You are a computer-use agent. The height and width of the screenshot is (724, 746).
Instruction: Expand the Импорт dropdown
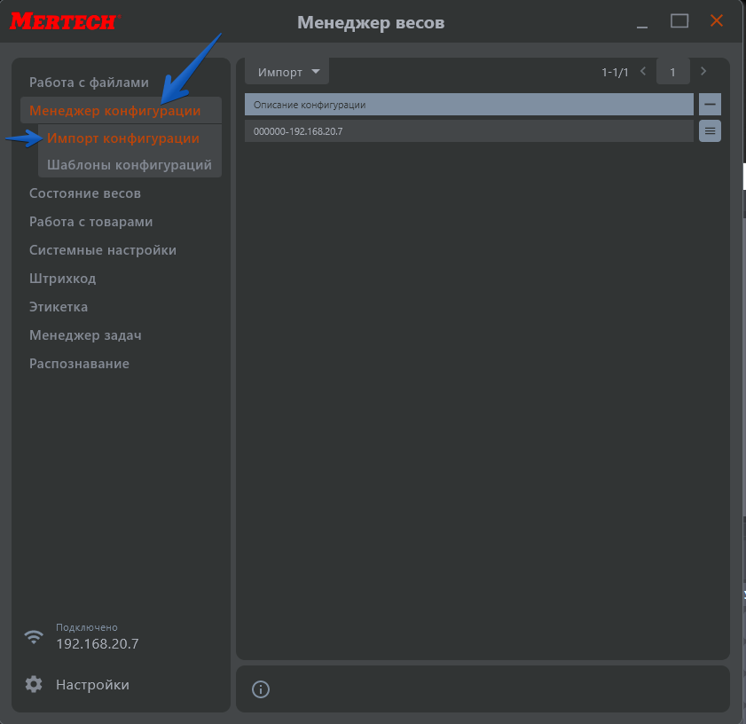click(x=287, y=72)
